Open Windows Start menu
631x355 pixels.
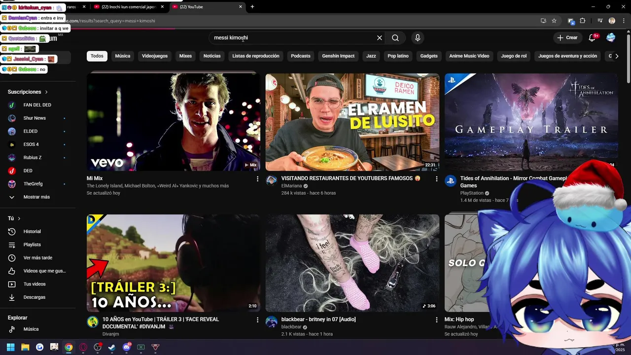tap(10, 347)
